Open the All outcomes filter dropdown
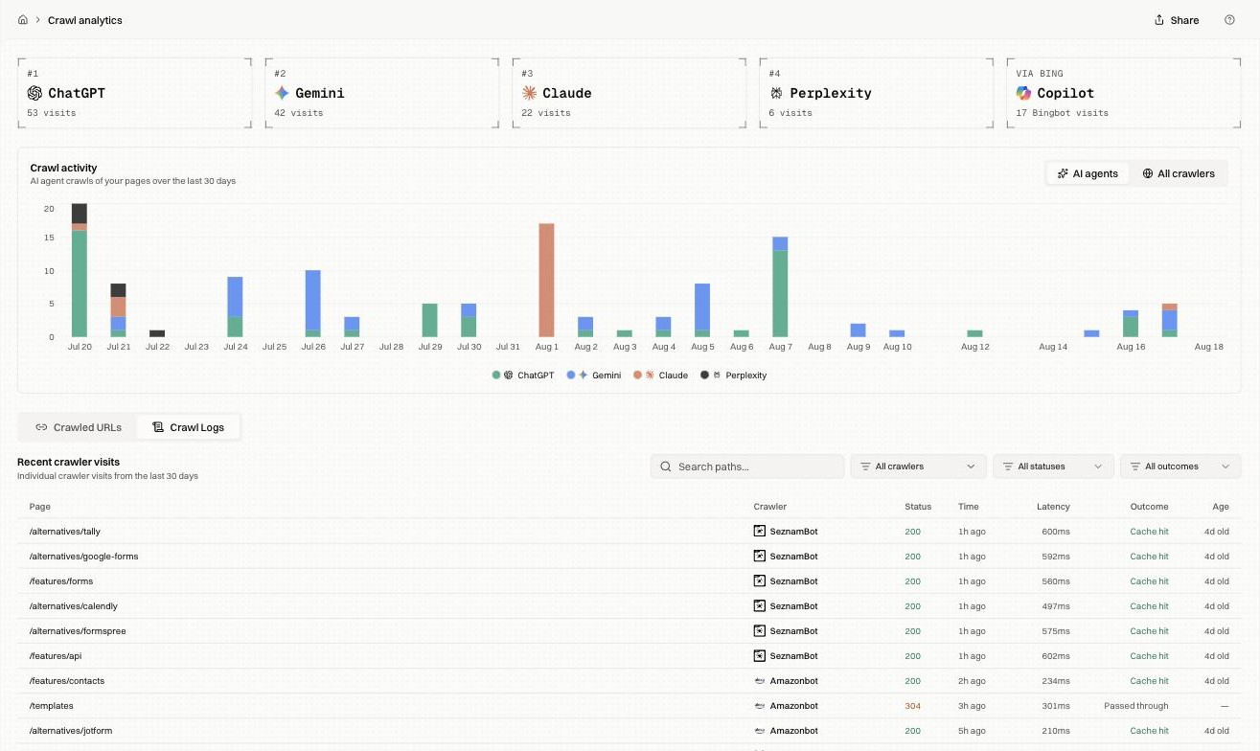This screenshot has width=1260, height=751. [x=1180, y=467]
